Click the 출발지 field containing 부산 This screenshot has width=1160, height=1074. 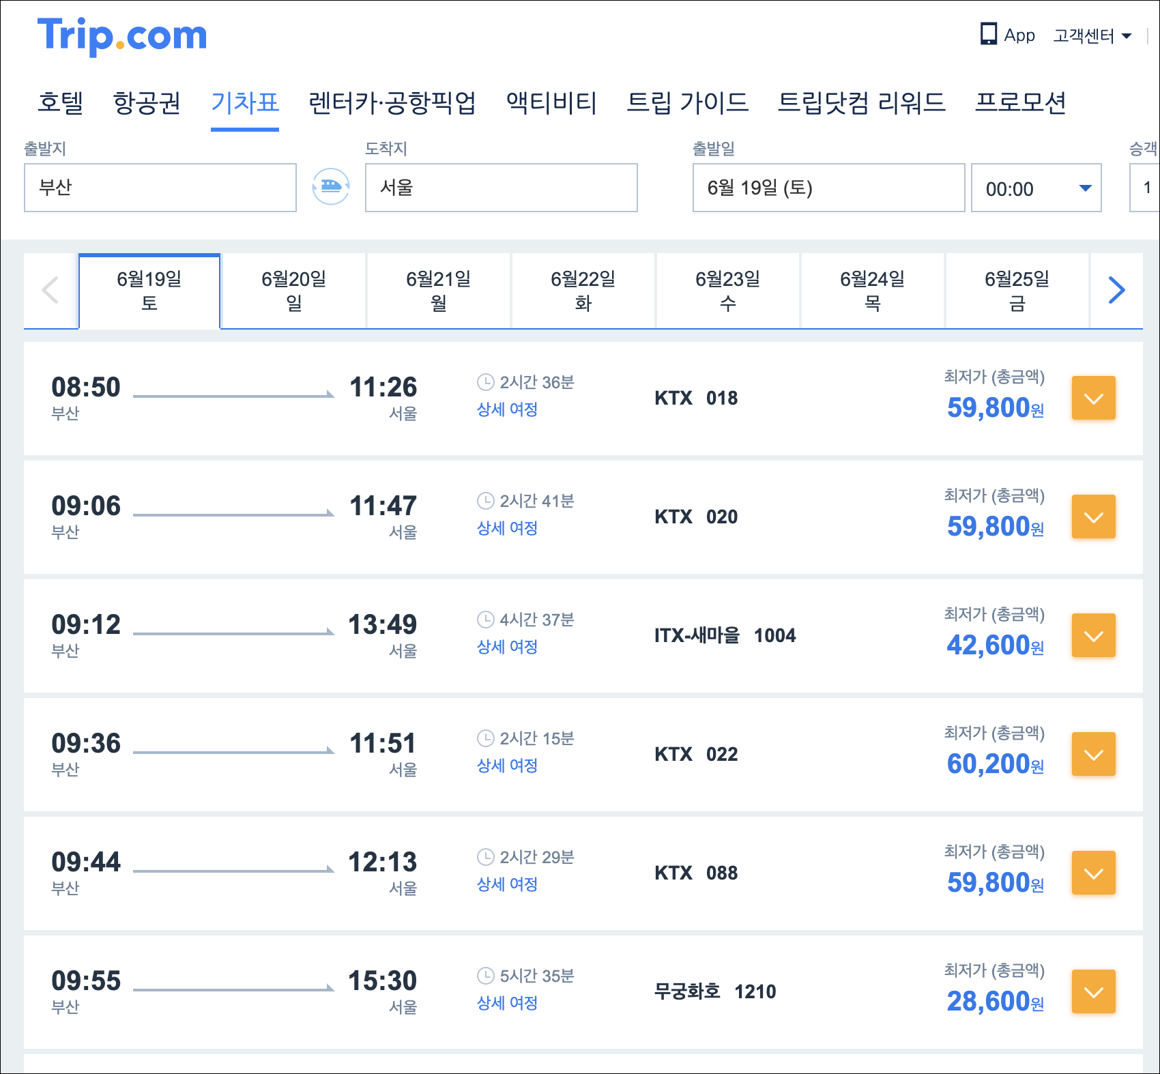click(160, 188)
